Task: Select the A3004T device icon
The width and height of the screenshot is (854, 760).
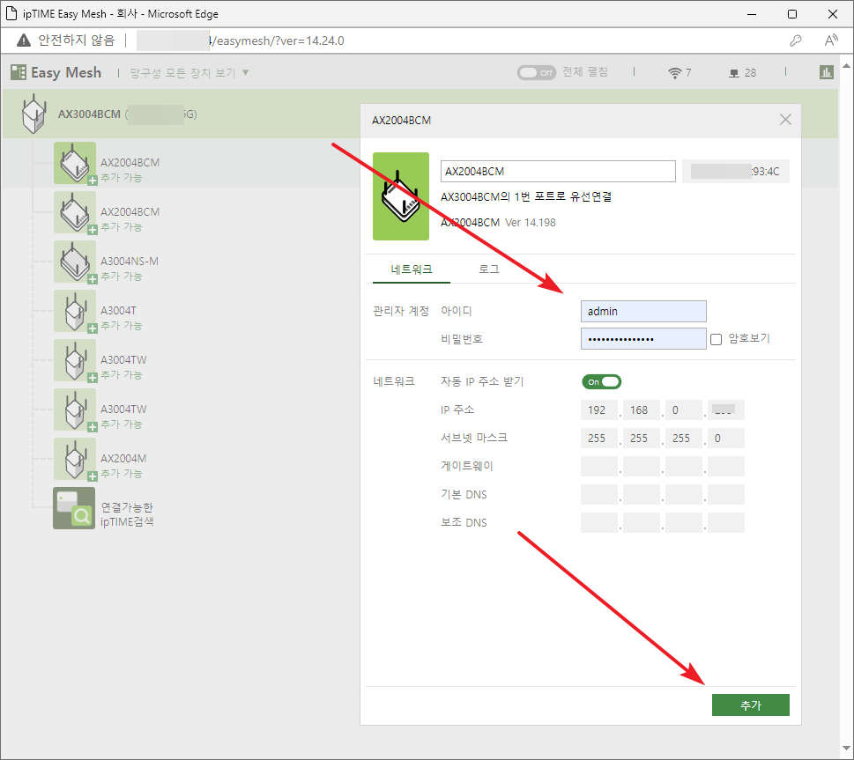Action: (75, 311)
